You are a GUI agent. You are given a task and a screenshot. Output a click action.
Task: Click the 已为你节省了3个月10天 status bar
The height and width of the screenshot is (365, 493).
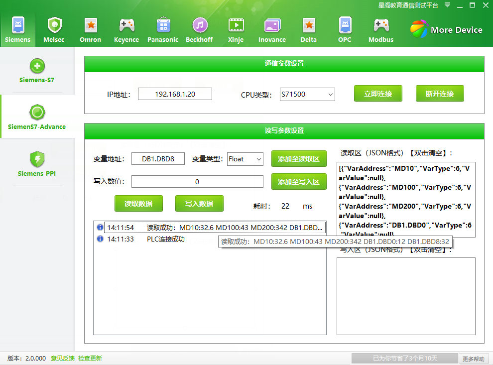click(405, 359)
